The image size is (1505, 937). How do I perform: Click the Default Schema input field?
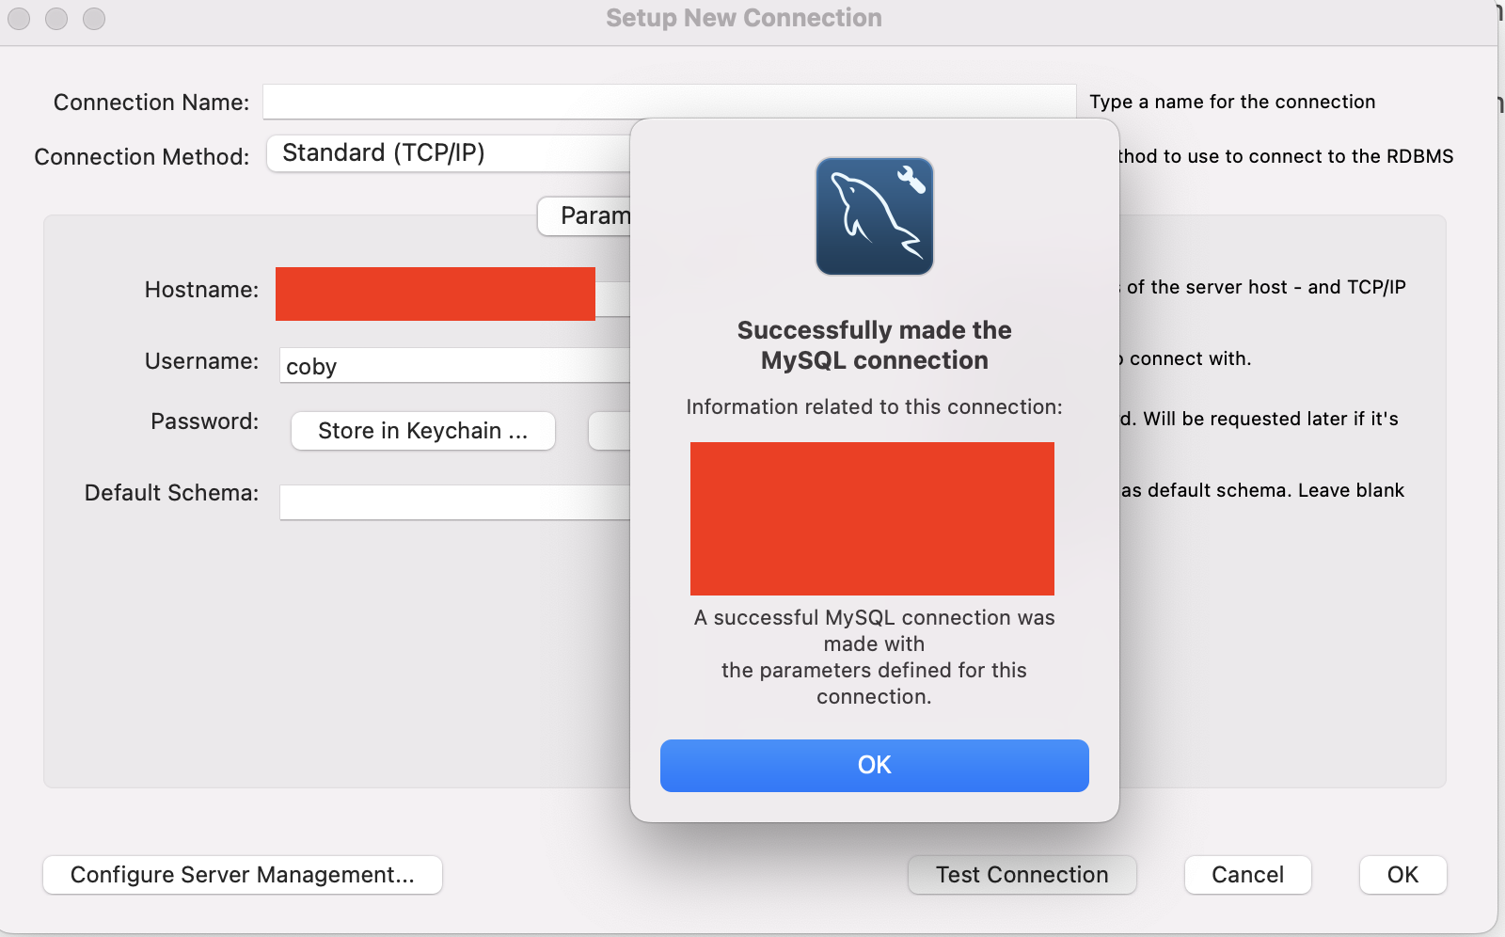(x=454, y=502)
